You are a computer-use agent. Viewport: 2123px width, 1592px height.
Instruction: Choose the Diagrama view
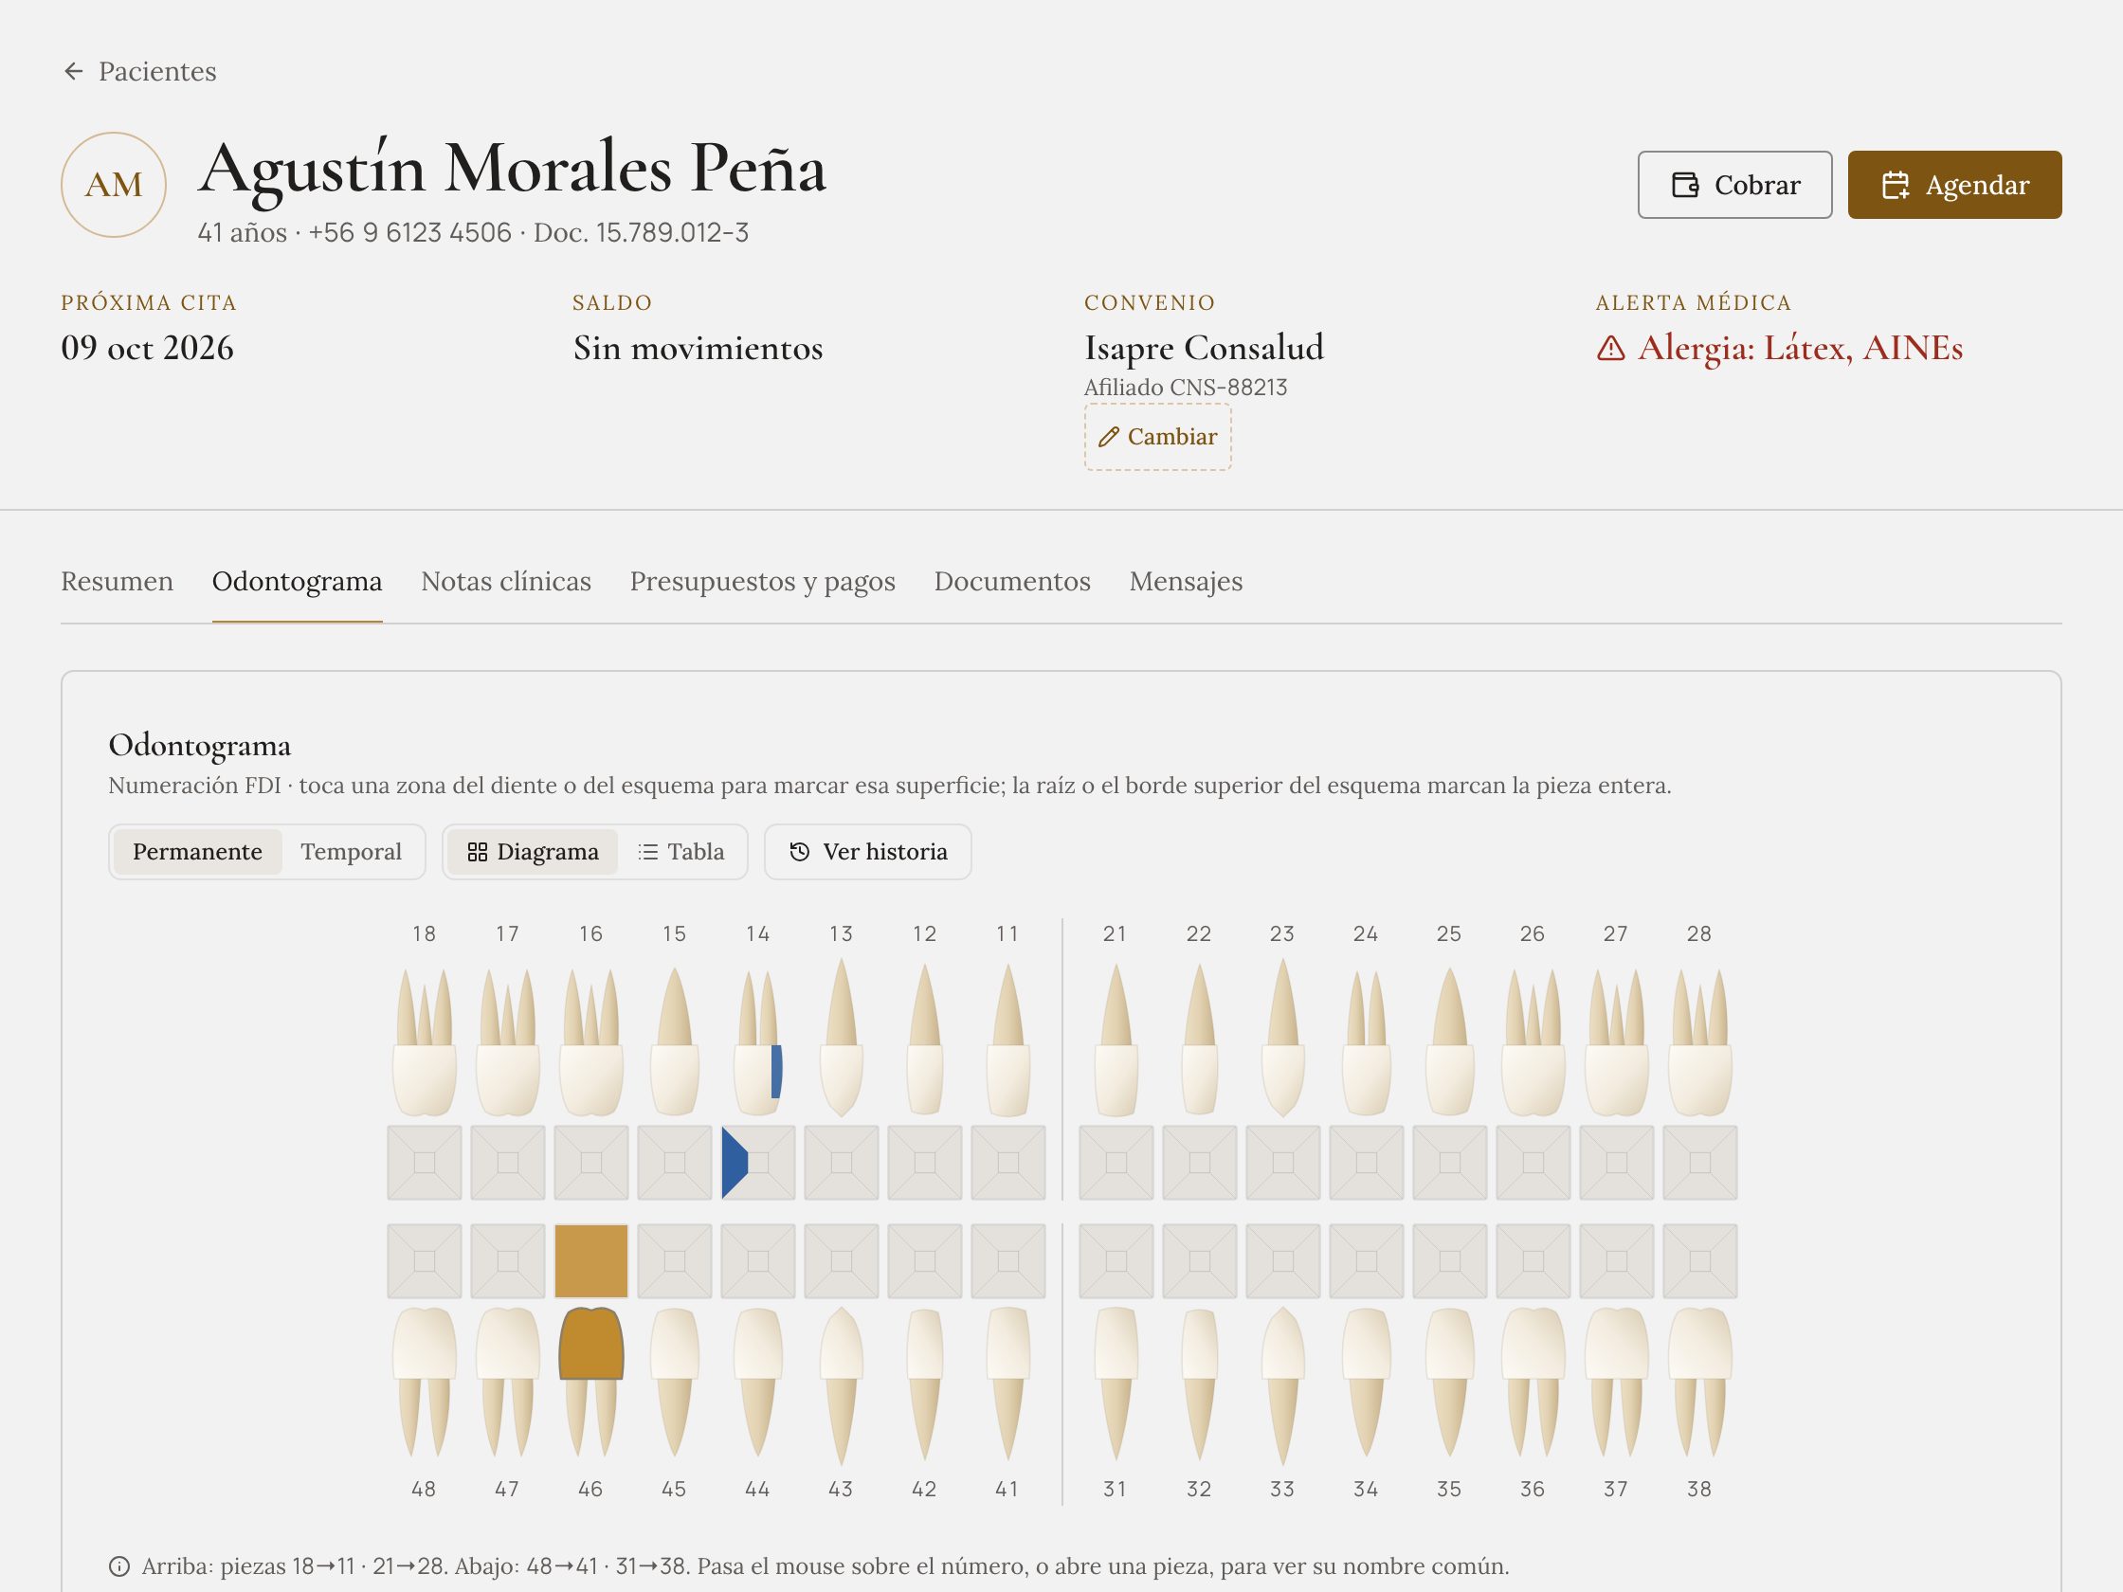533,851
